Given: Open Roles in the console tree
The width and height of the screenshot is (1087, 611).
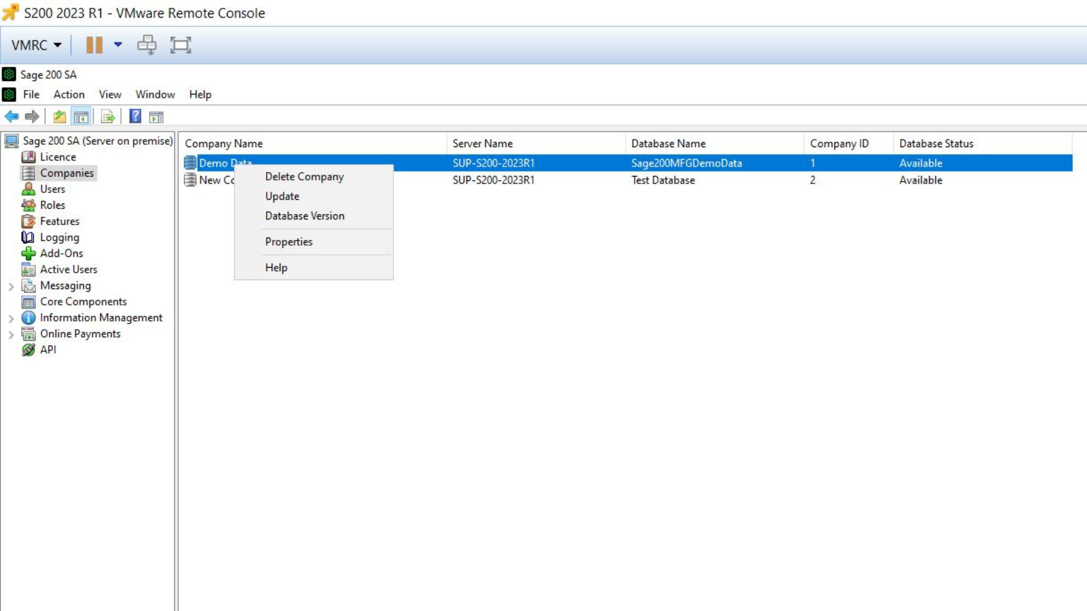Looking at the screenshot, I should point(53,205).
